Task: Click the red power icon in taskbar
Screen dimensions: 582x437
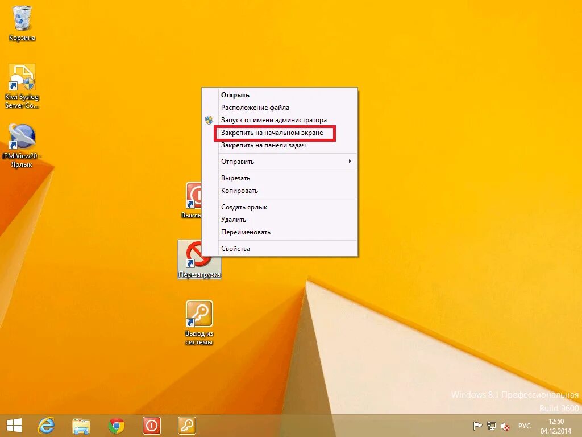Action: (x=151, y=426)
